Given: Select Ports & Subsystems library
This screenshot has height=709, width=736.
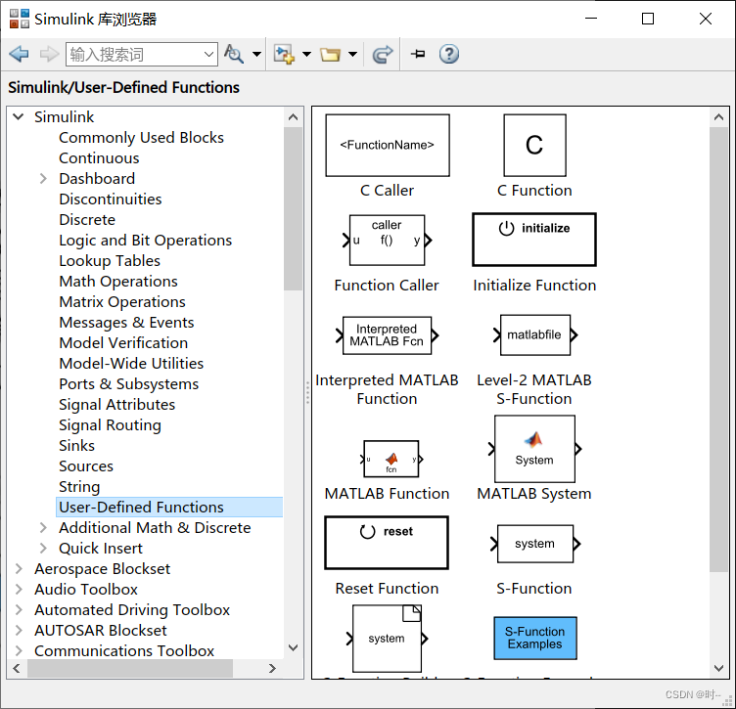Looking at the screenshot, I should (128, 384).
